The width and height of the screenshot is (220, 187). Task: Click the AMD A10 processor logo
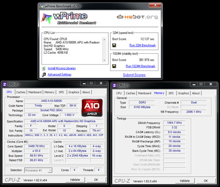[x=92, y=108]
